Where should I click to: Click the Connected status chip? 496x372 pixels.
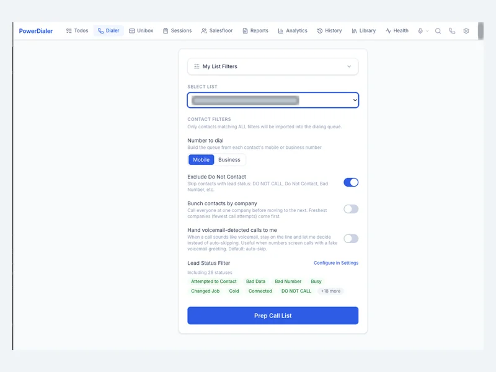point(260,291)
